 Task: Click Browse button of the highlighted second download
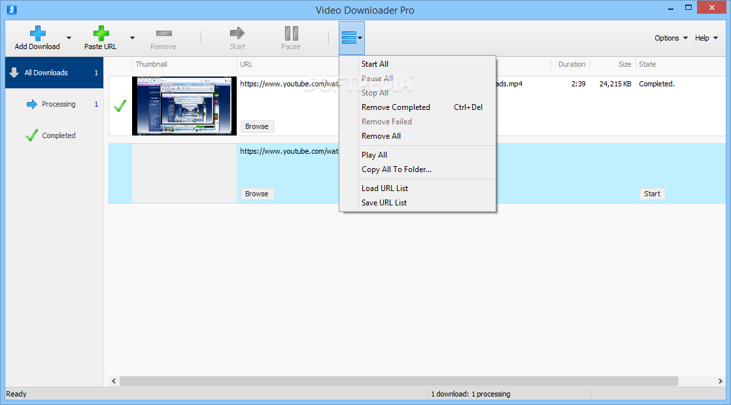[257, 194]
